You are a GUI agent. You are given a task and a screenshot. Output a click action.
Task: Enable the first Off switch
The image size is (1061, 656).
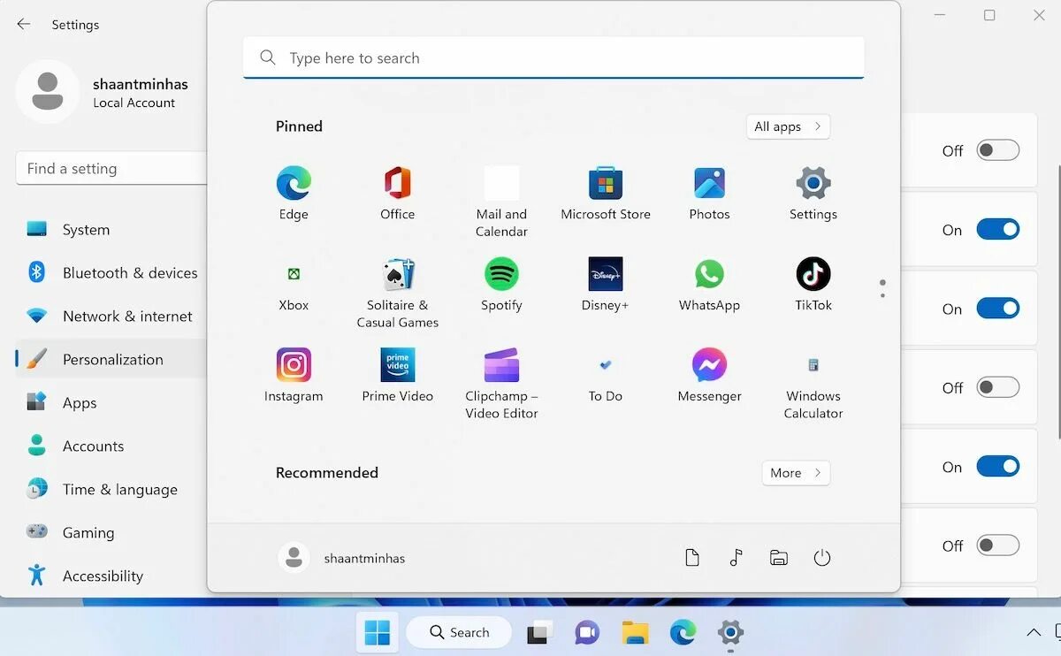[x=998, y=150]
